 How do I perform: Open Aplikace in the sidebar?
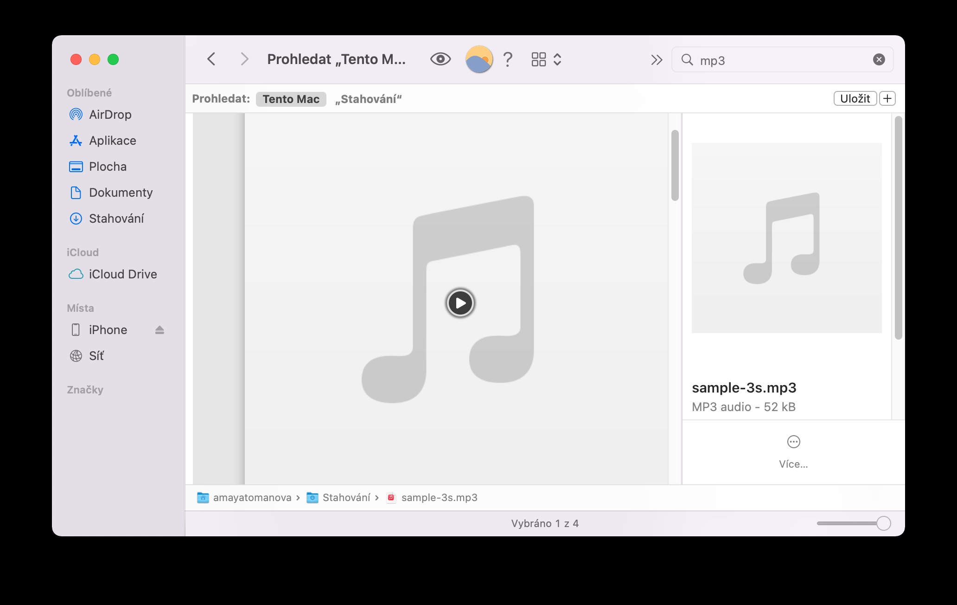pos(112,141)
